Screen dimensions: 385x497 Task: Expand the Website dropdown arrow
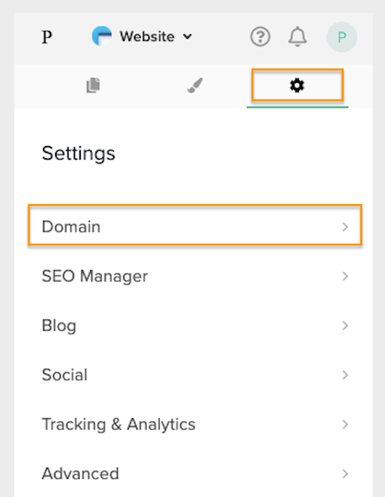(x=188, y=37)
